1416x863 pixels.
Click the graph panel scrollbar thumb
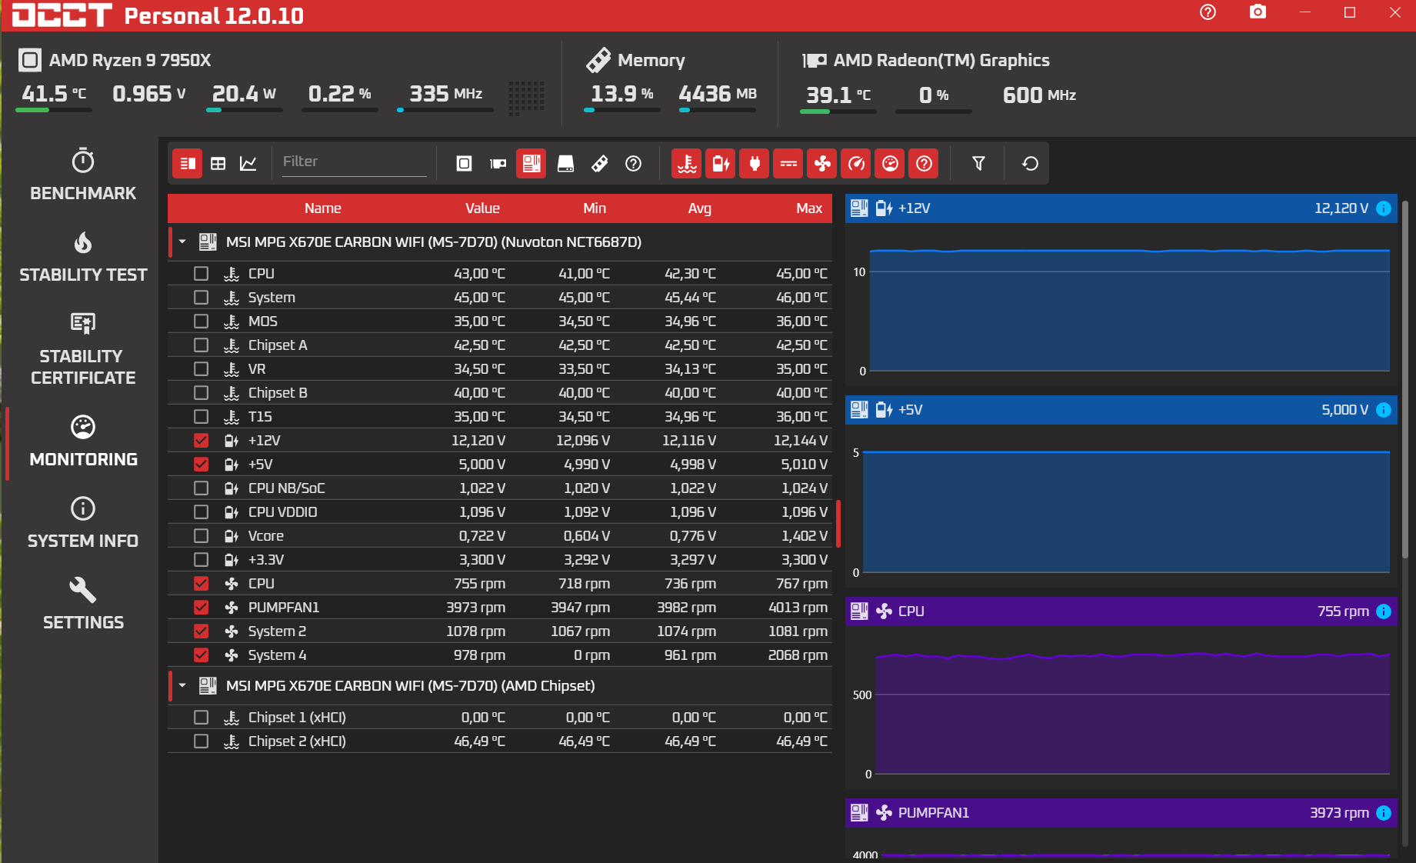[x=1405, y=380]
